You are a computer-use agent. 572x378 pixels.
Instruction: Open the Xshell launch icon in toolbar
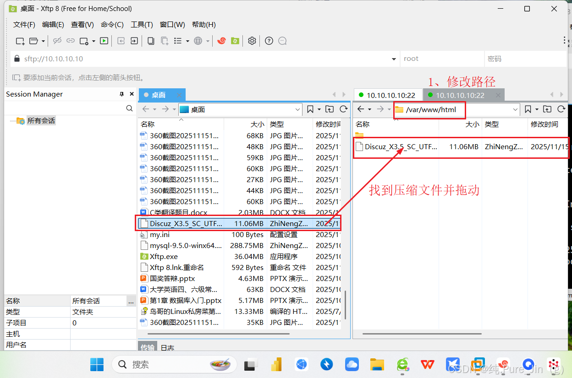pyautogui.click(x=221, y=41)
